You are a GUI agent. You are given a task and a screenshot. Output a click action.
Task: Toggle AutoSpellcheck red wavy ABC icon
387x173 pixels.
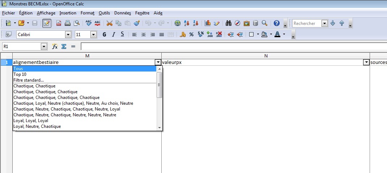click(x=98, y=23)
